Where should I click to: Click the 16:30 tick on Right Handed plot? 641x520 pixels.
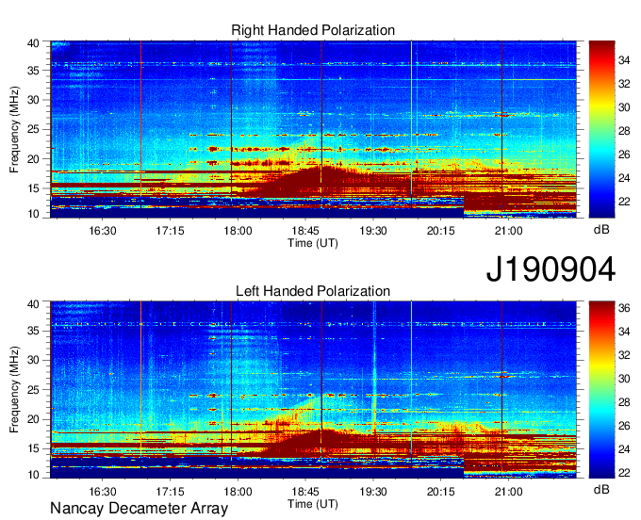pyautogui.click(x=102, y=231)
